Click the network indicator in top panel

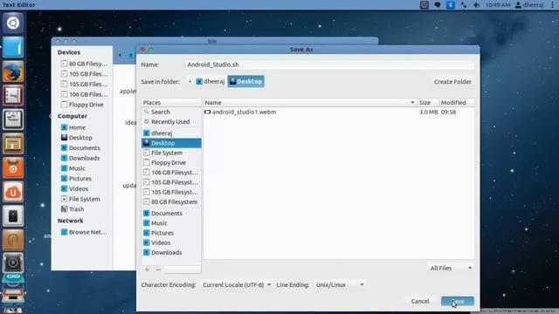pos(464,5)
